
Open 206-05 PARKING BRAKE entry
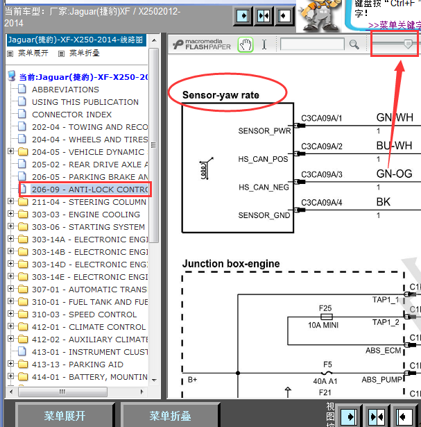[x=89, y=177]
